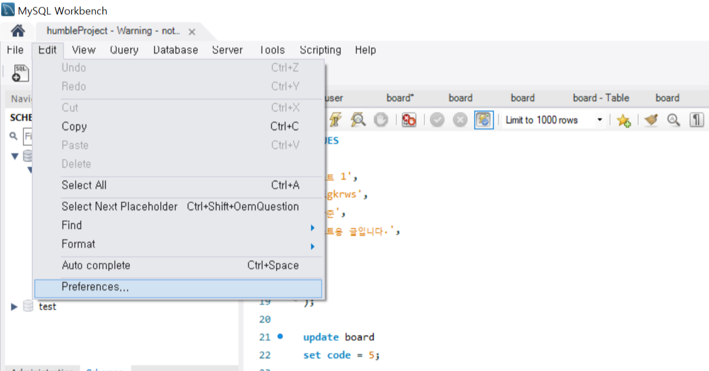The height and width of the screenshot is (371, 709).
Task: Open the View menu
Action: pyautogui.click(x=83, y=50)
